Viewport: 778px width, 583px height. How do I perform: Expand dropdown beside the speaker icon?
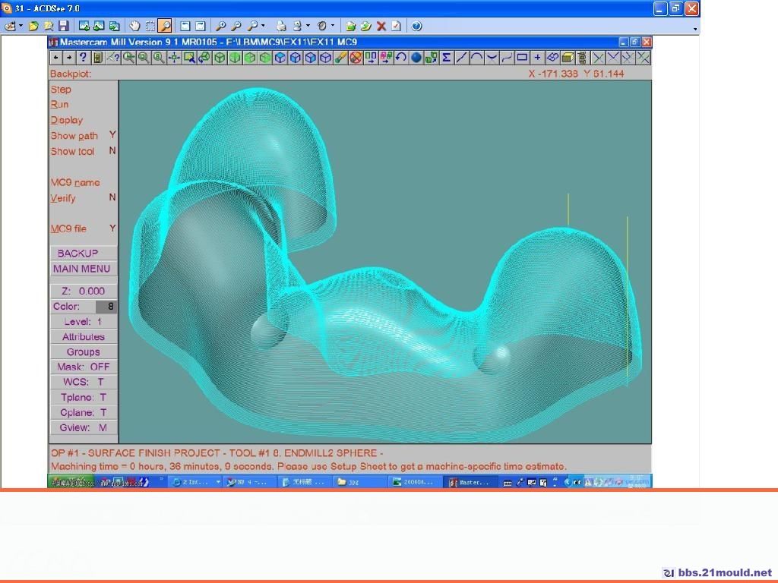(x=333, y=26)
